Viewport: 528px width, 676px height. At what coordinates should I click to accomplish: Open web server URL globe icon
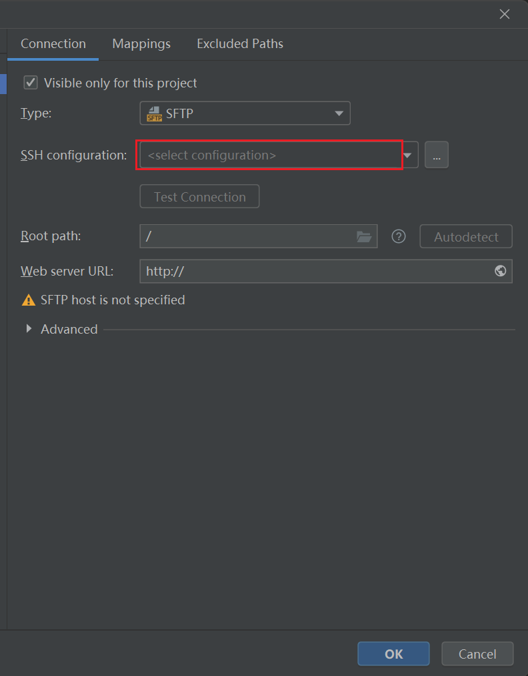pyautogui.click(x=500, y=271)
